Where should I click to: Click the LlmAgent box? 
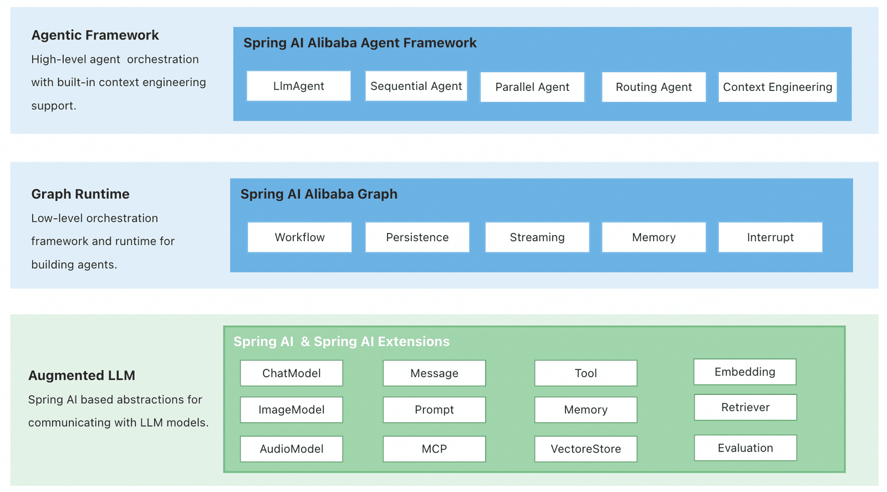click(299, 86)
